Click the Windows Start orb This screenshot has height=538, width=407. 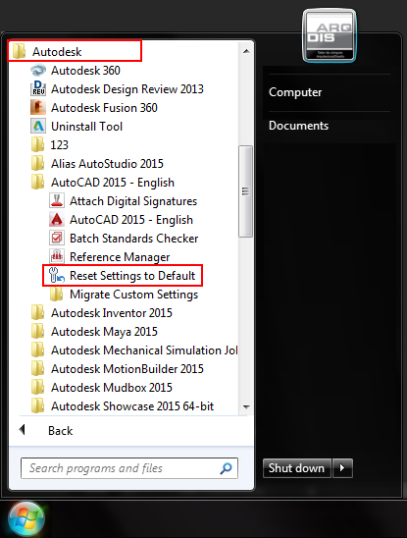click(x=26, y=518)
